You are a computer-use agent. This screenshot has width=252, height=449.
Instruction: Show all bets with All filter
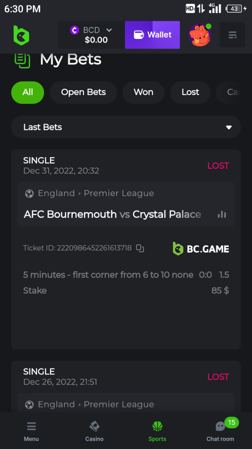coord(28,92)
